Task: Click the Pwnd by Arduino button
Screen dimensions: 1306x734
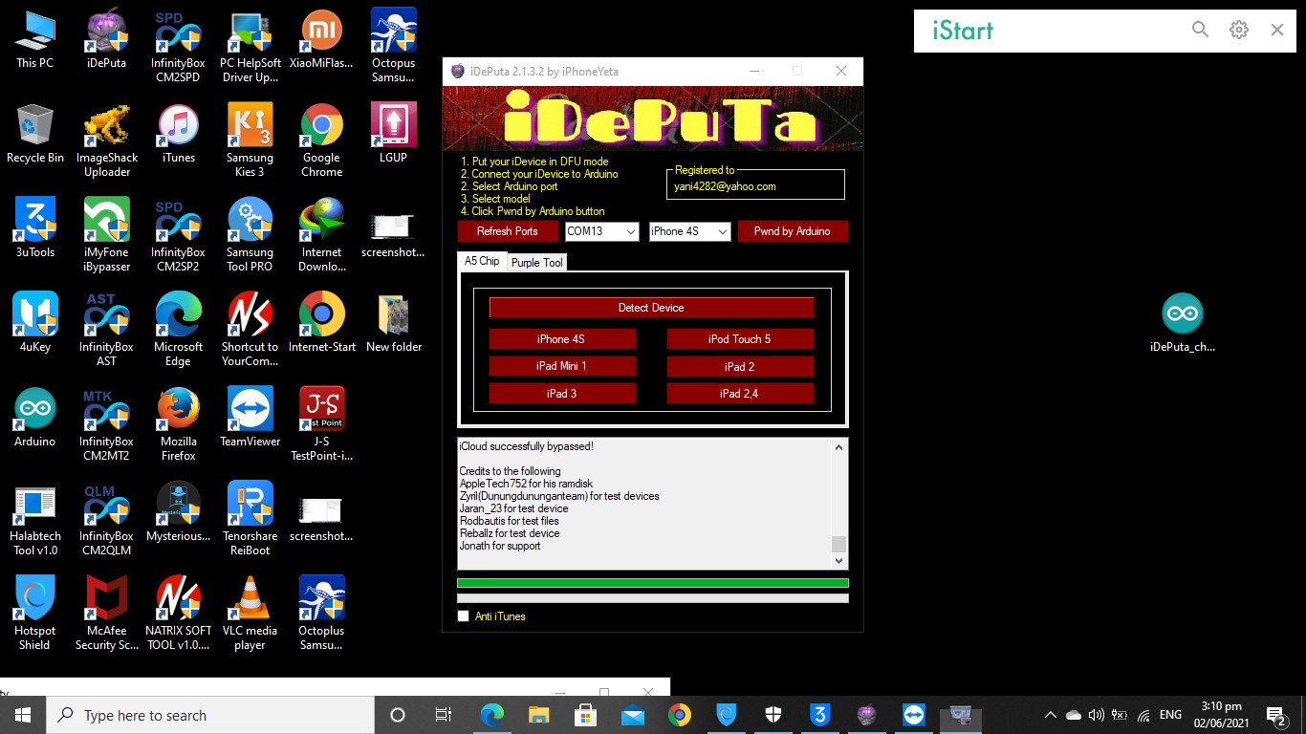Action: coord(793,231)
